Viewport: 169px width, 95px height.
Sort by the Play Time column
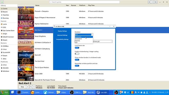(91, 5)
